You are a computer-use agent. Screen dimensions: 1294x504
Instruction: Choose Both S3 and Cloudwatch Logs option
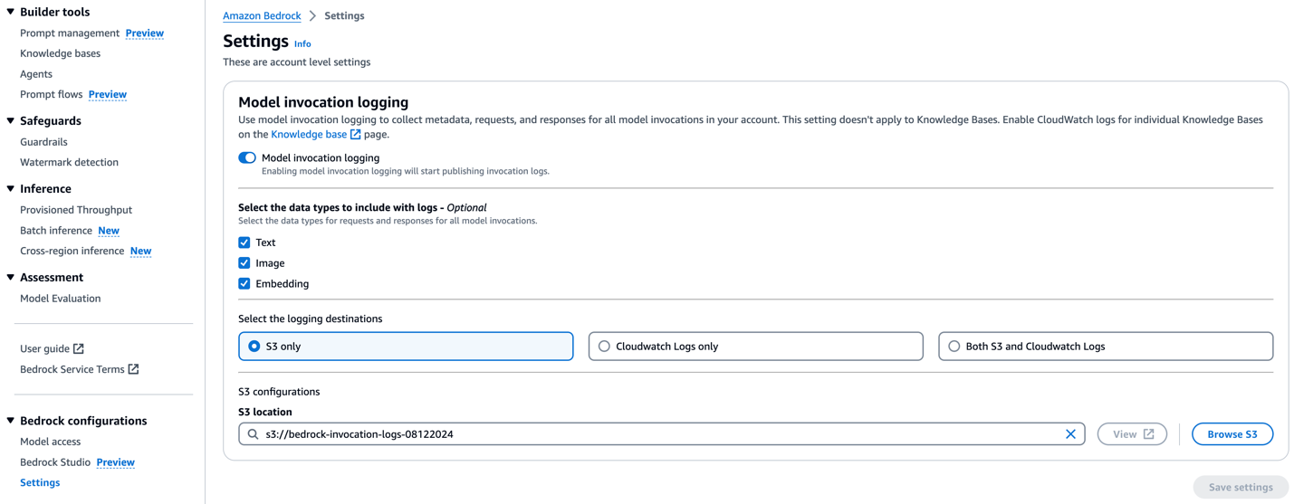[1105, 347]
